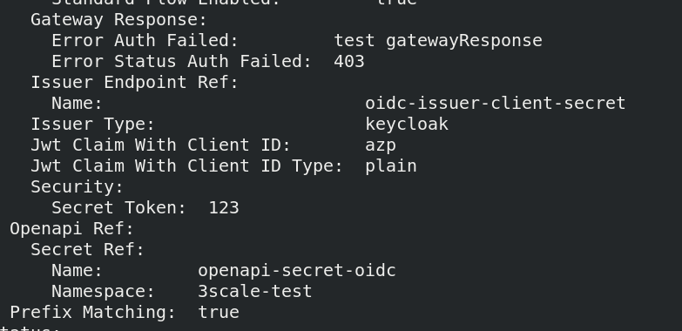Click 'Issuer Endpoint Ref:' heading
This screenshot has height=331, width=682.
pos(135,83)
